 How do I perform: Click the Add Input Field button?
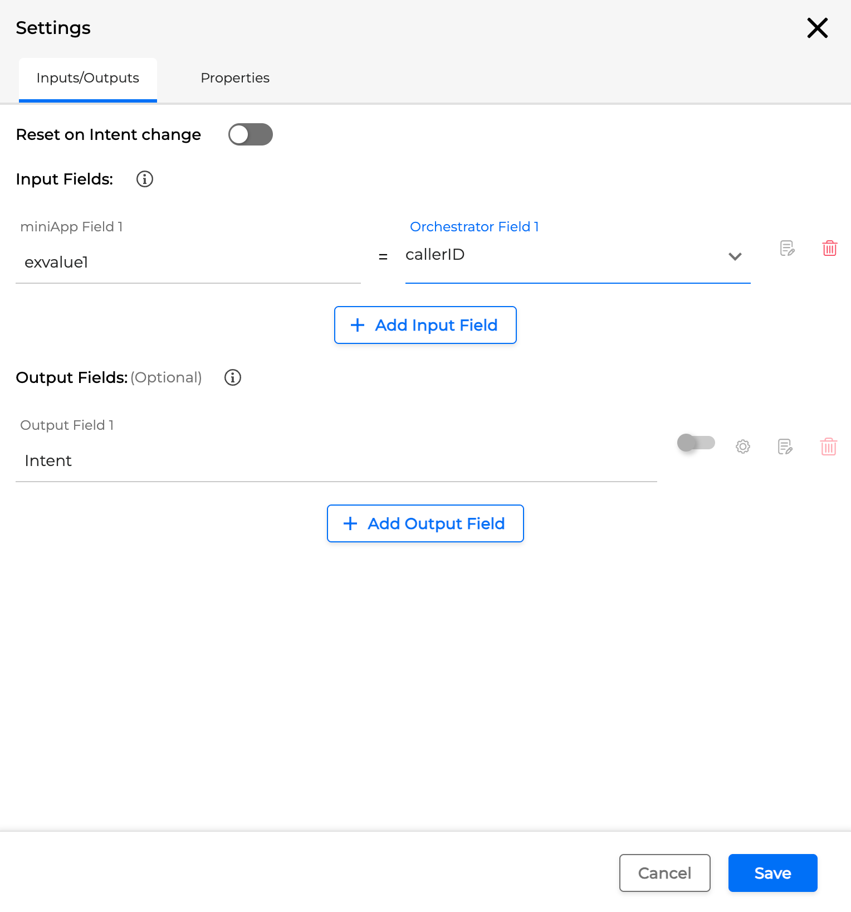425,325
